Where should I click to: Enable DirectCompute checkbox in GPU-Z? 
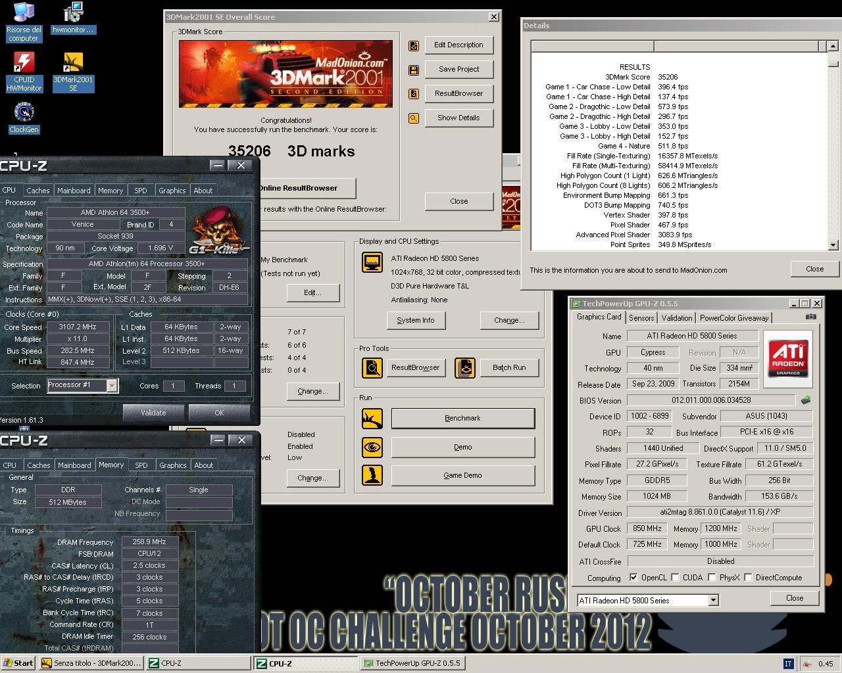point(749,578)
